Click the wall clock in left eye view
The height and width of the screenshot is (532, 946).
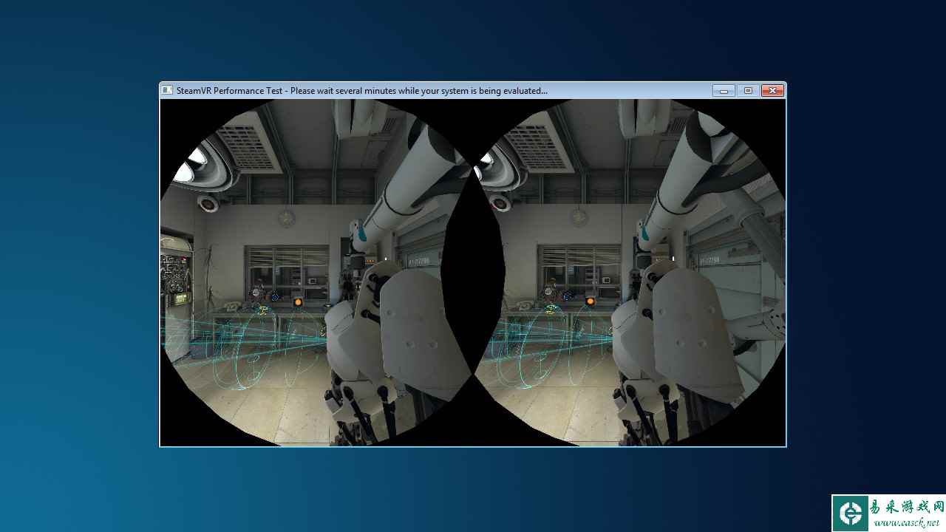tap(286, 218)
